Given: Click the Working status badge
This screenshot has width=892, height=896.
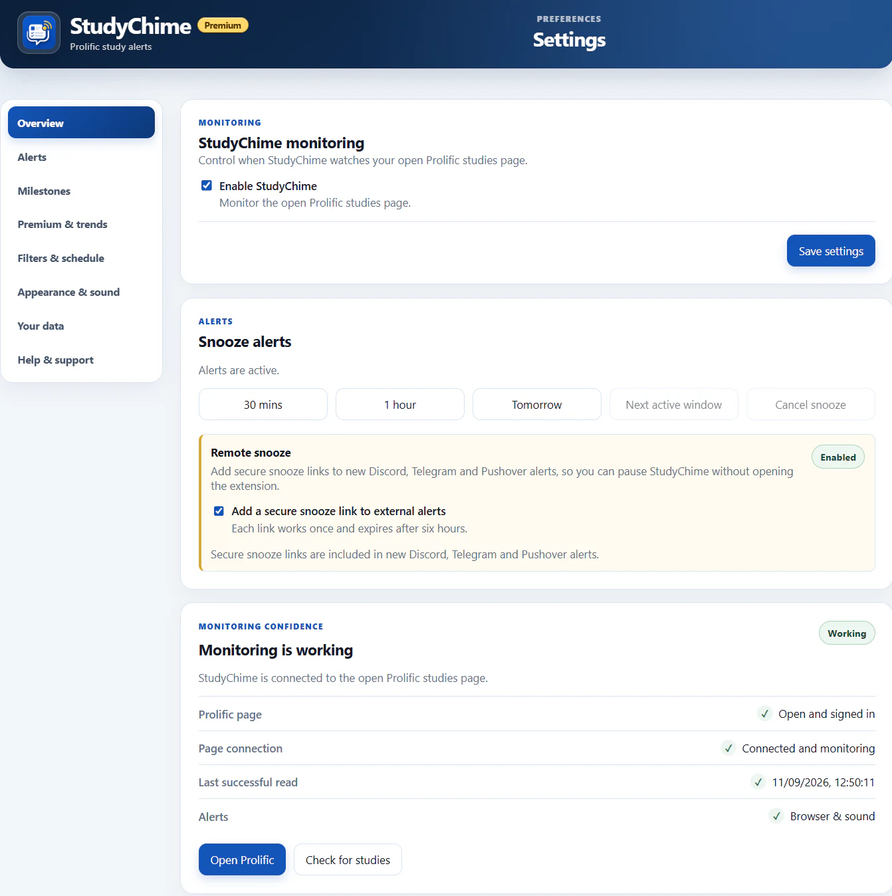Looking at the screenshot, I should coord(847,633).
